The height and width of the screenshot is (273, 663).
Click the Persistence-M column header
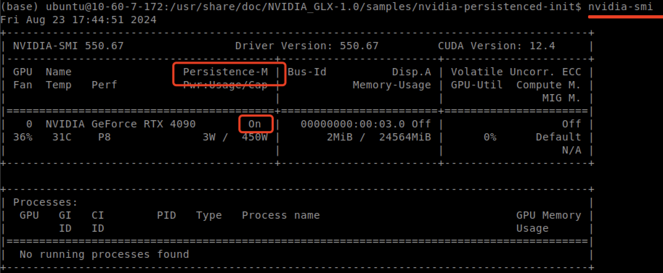pos(225,72)
